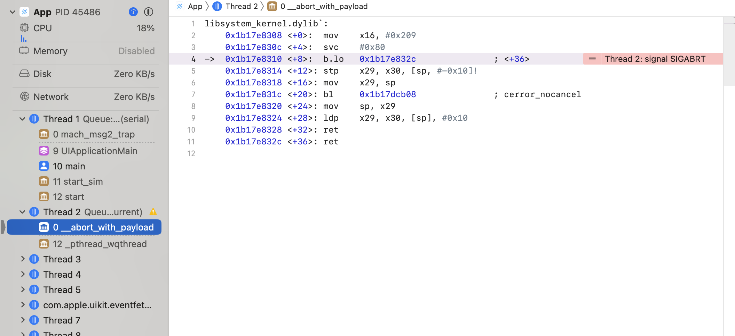Click the main frame user icon
Viewport: 735px width, 336px height.
[x=44, y=166]
